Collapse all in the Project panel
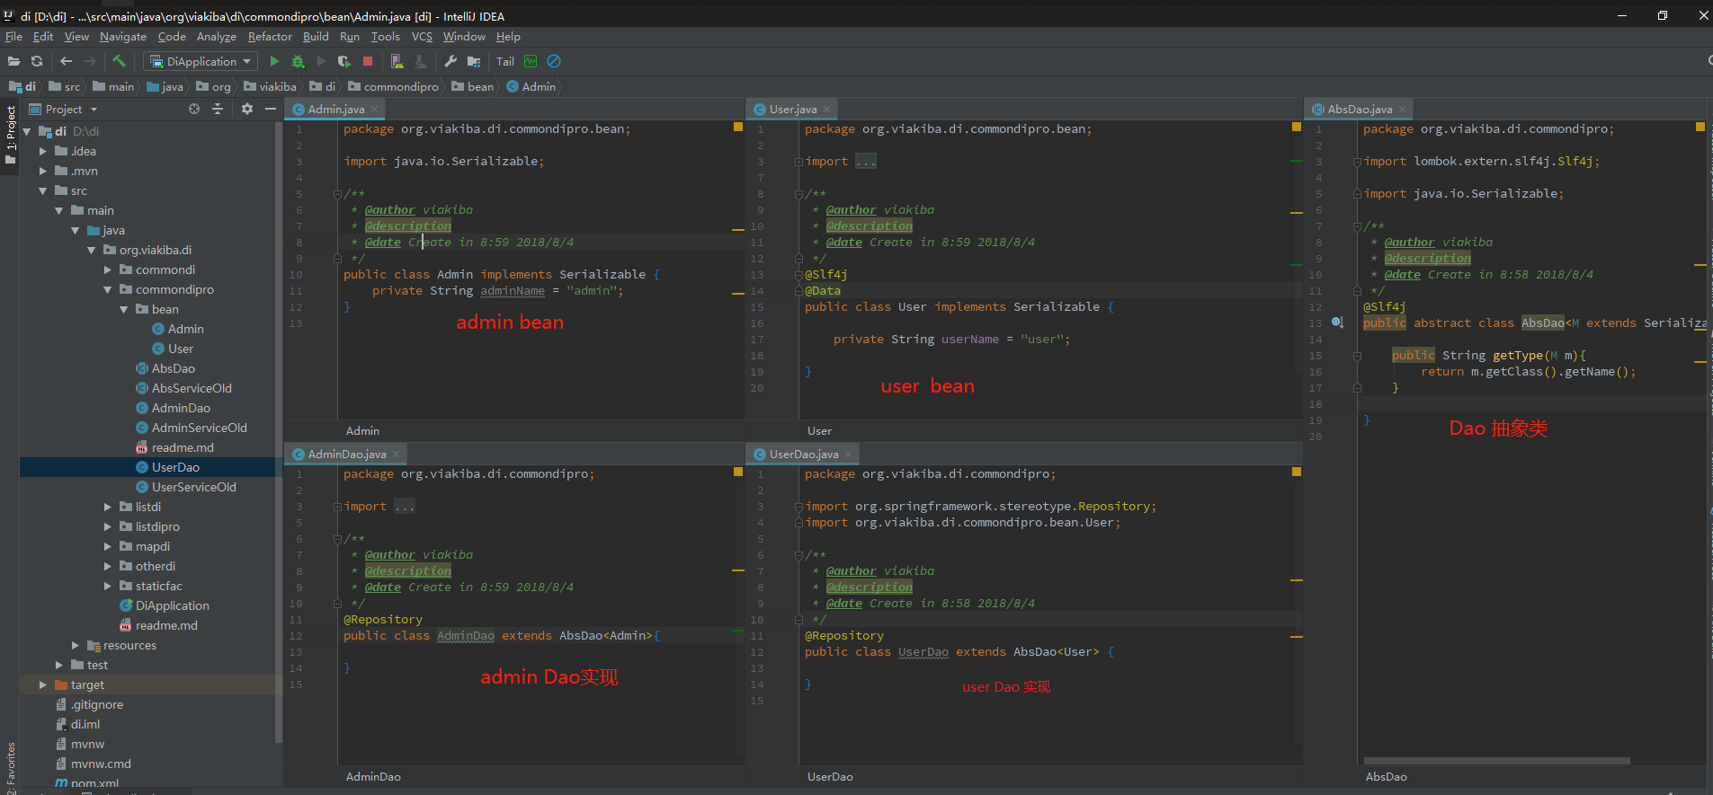The image size is (1713, 795). click(218, 109)
